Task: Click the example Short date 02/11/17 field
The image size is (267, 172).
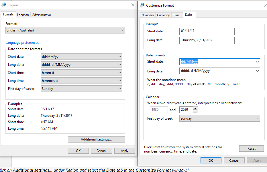Action: pyautogui.click(x=207, y=31)
